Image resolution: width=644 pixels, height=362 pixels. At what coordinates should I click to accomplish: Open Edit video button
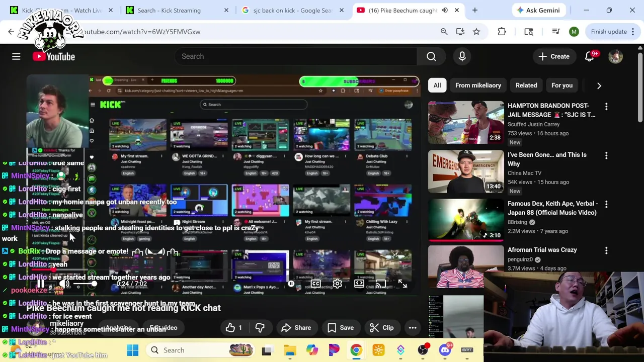coord(164,328)
